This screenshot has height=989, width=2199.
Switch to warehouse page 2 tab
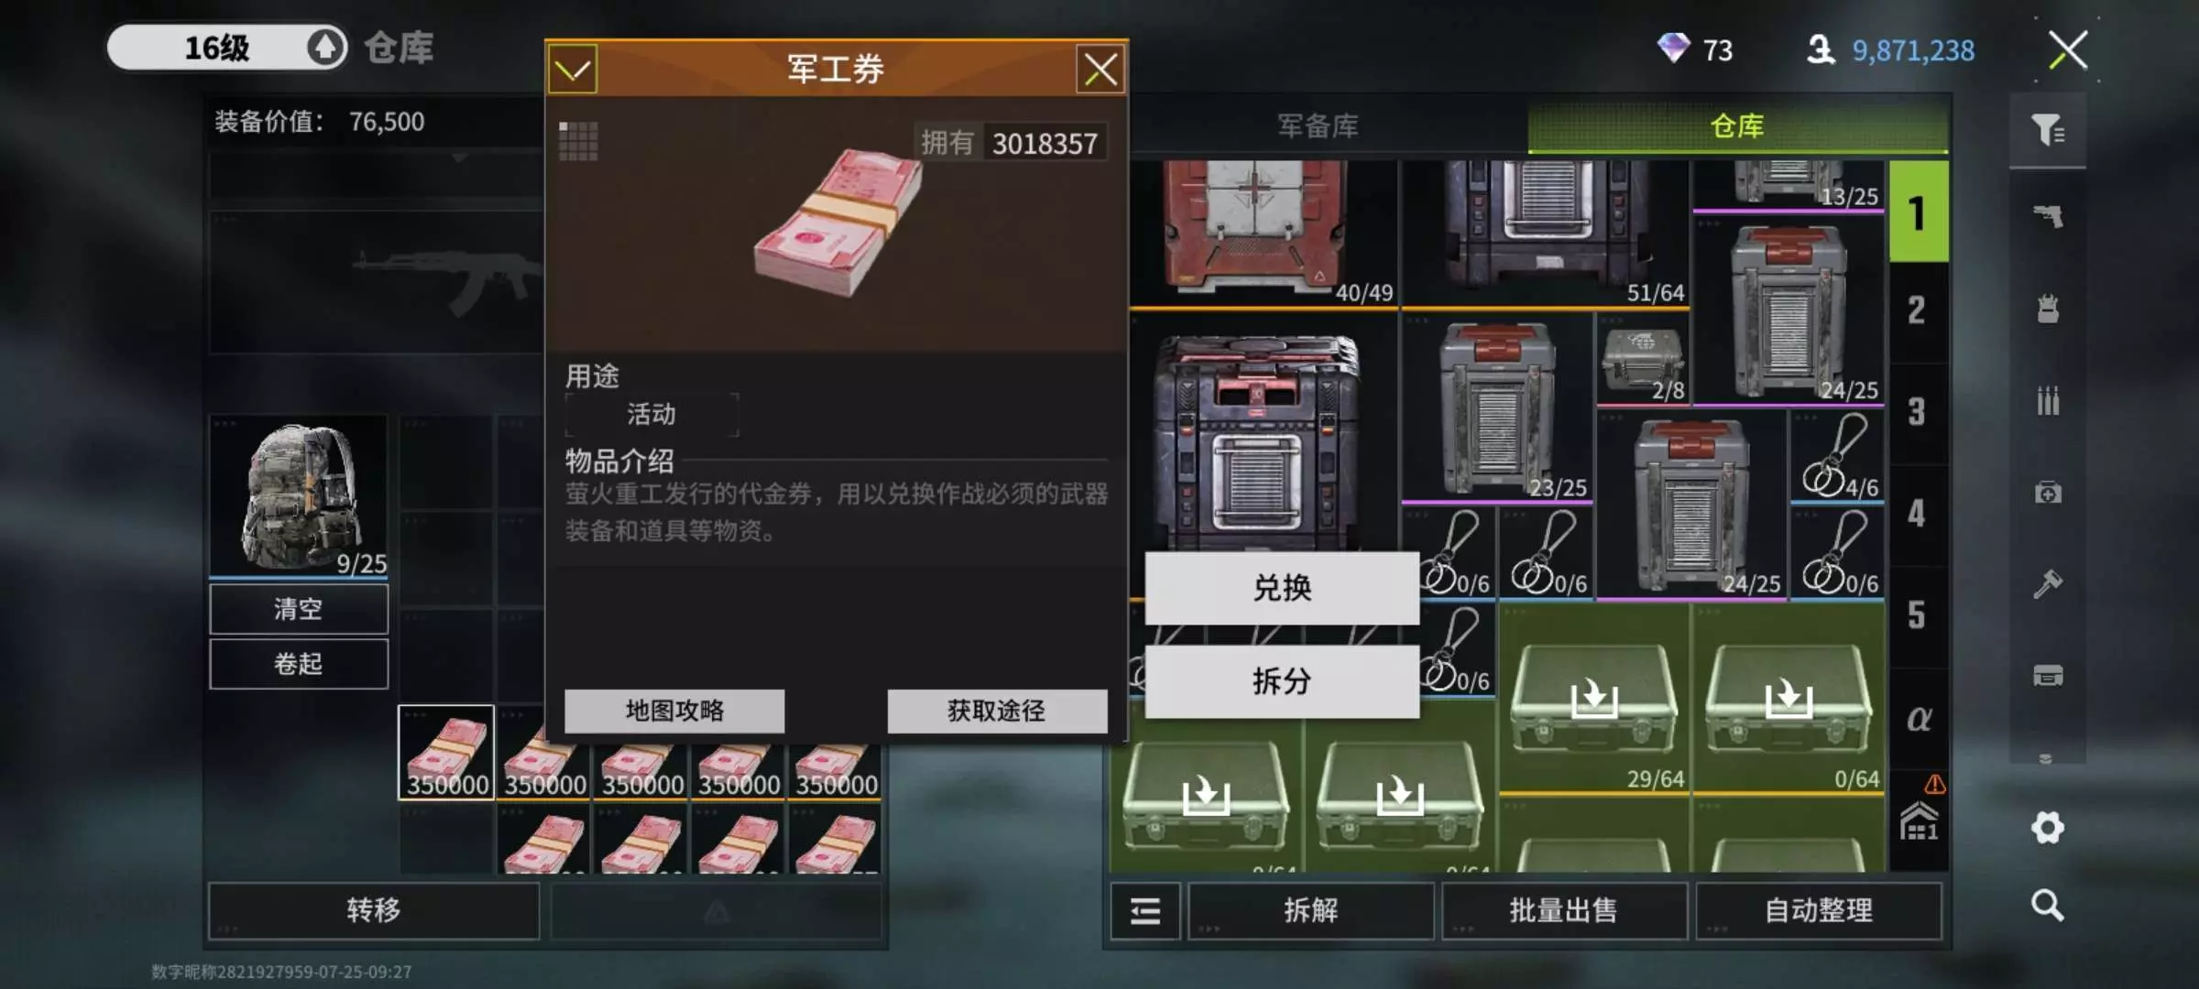click(1918, 311)
